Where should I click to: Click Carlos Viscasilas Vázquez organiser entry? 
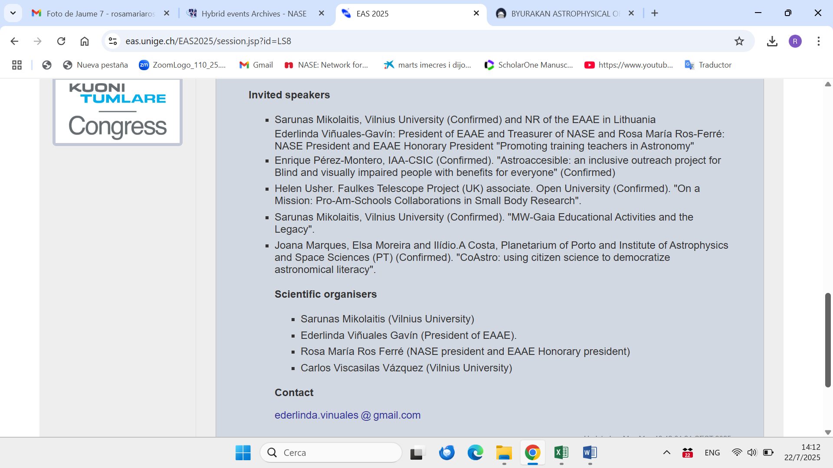click(406, 368)
